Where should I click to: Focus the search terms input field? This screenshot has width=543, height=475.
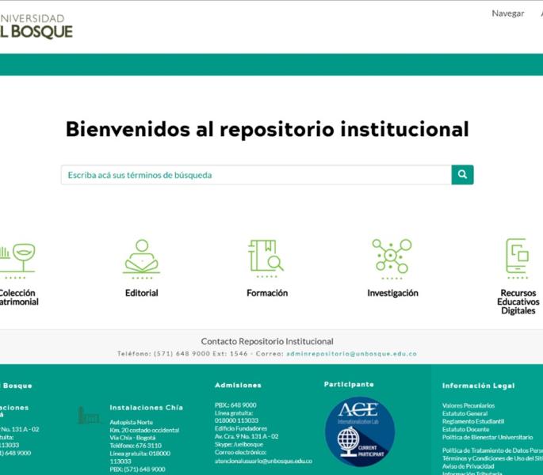coord(255,175)
